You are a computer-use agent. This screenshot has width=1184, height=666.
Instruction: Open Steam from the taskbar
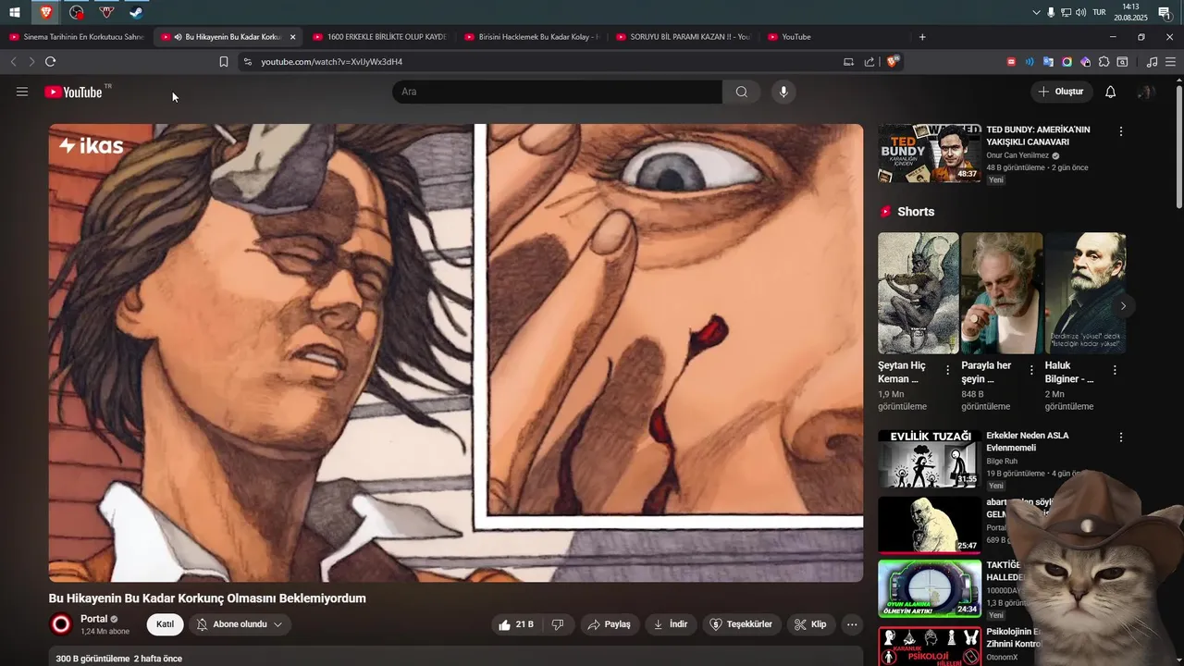(x=136, y=13)
